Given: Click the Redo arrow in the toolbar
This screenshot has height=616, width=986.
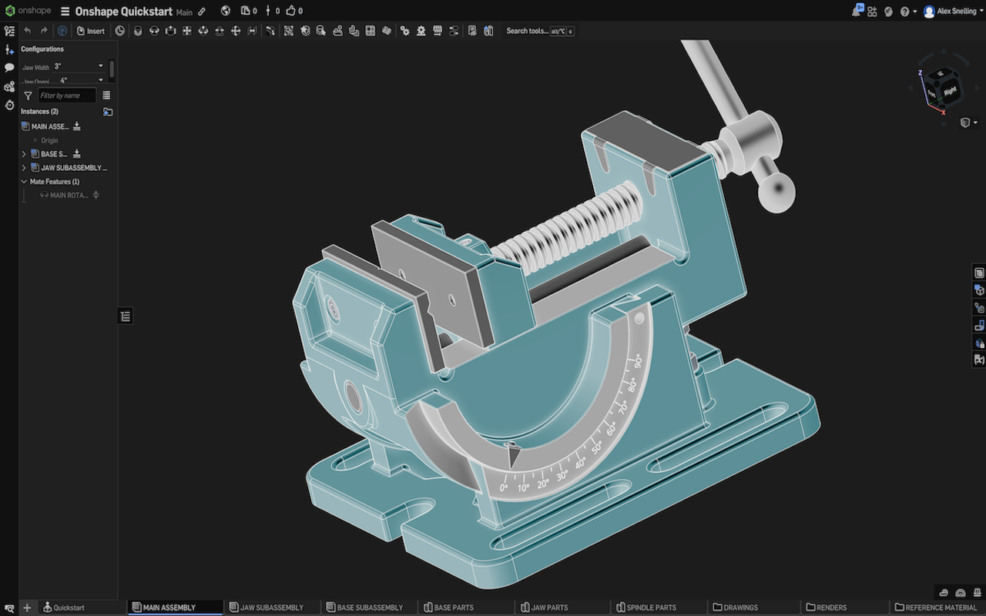Looking at the screenshot, I should [44, 31].
